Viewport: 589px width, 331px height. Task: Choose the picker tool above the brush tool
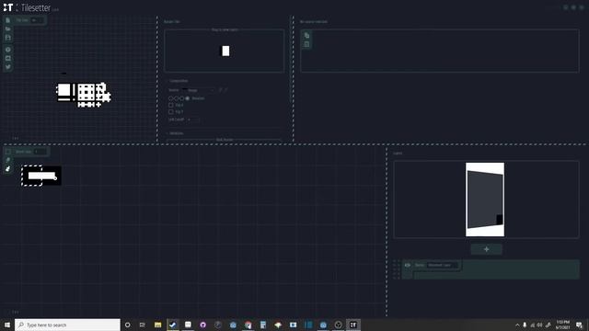click(8, 160)
